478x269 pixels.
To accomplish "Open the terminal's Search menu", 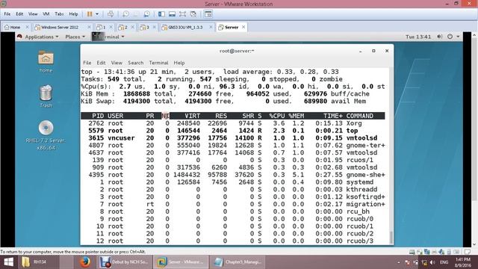I will point(136,63).
